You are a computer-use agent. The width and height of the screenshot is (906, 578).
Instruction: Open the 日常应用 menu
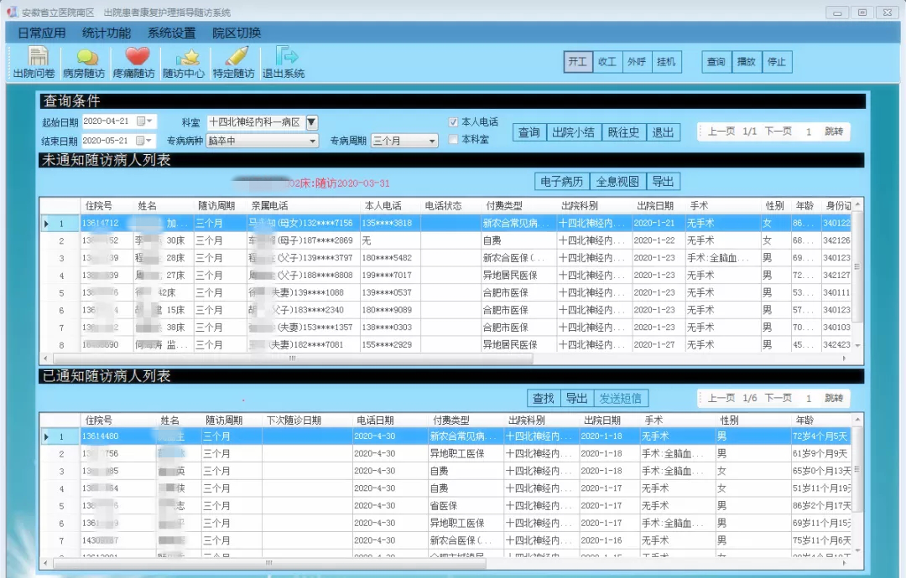coord(42,33)
